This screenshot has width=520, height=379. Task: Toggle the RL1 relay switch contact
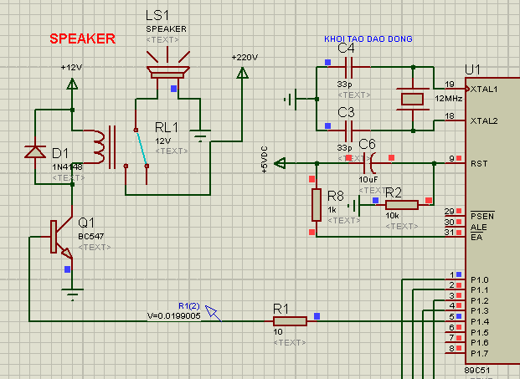pyautogui.click(x=142, y=148)
